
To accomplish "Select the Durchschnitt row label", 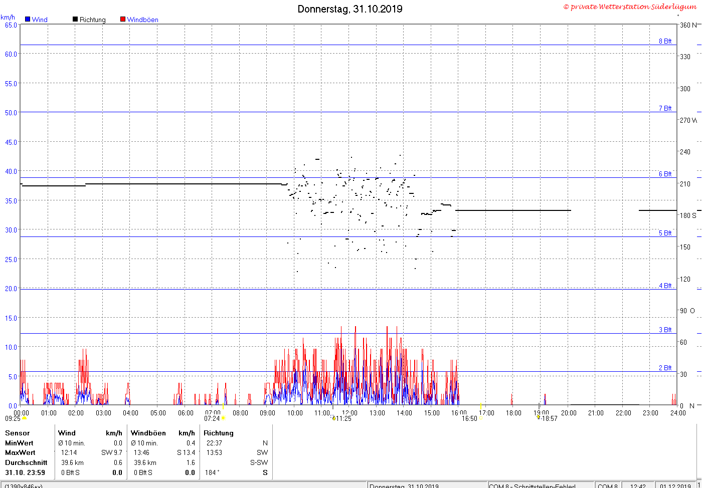I will (26, 462).
